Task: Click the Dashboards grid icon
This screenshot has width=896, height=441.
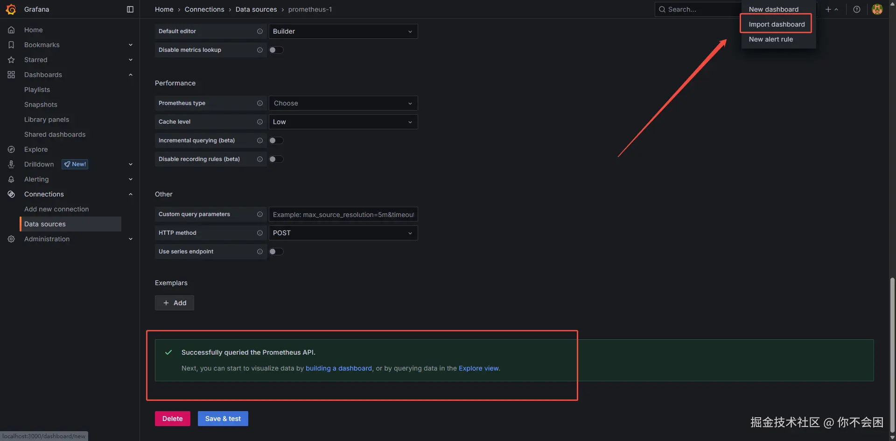Action: coord(11,75)
